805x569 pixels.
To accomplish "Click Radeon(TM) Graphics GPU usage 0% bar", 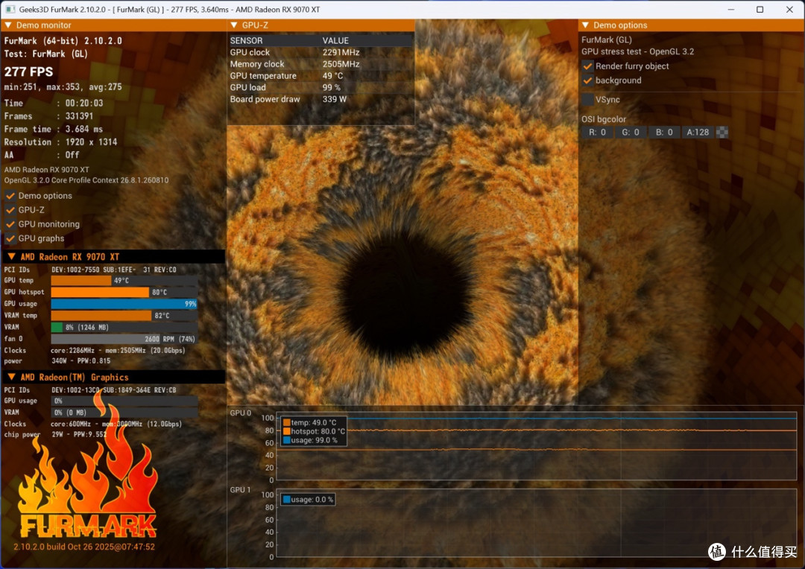I will [x=124, y=401].
